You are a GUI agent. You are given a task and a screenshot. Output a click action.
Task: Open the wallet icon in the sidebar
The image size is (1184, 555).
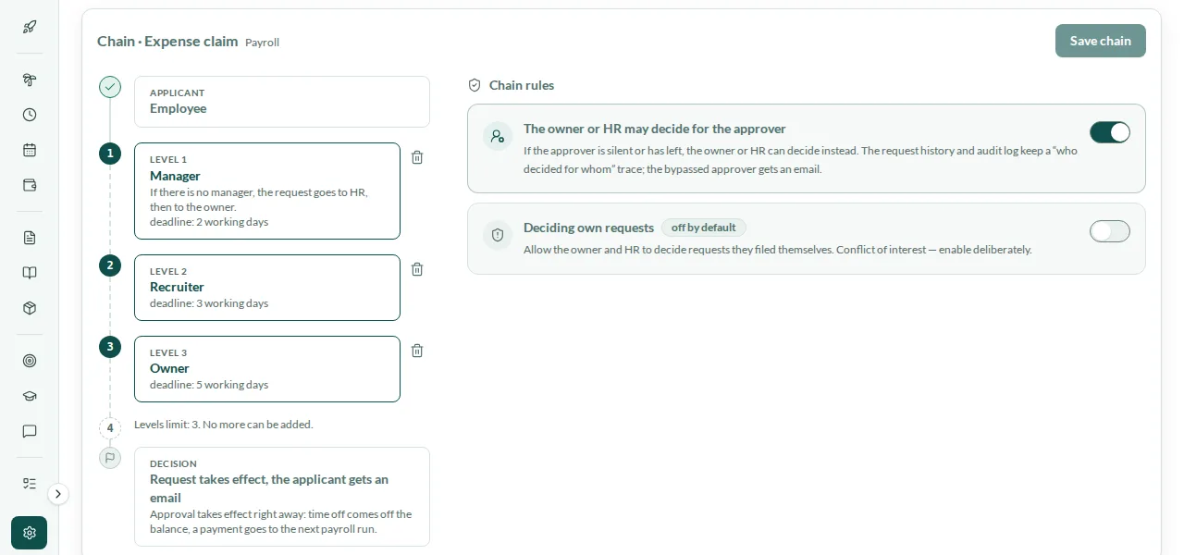pyautogui.click(x=30, y=185)
